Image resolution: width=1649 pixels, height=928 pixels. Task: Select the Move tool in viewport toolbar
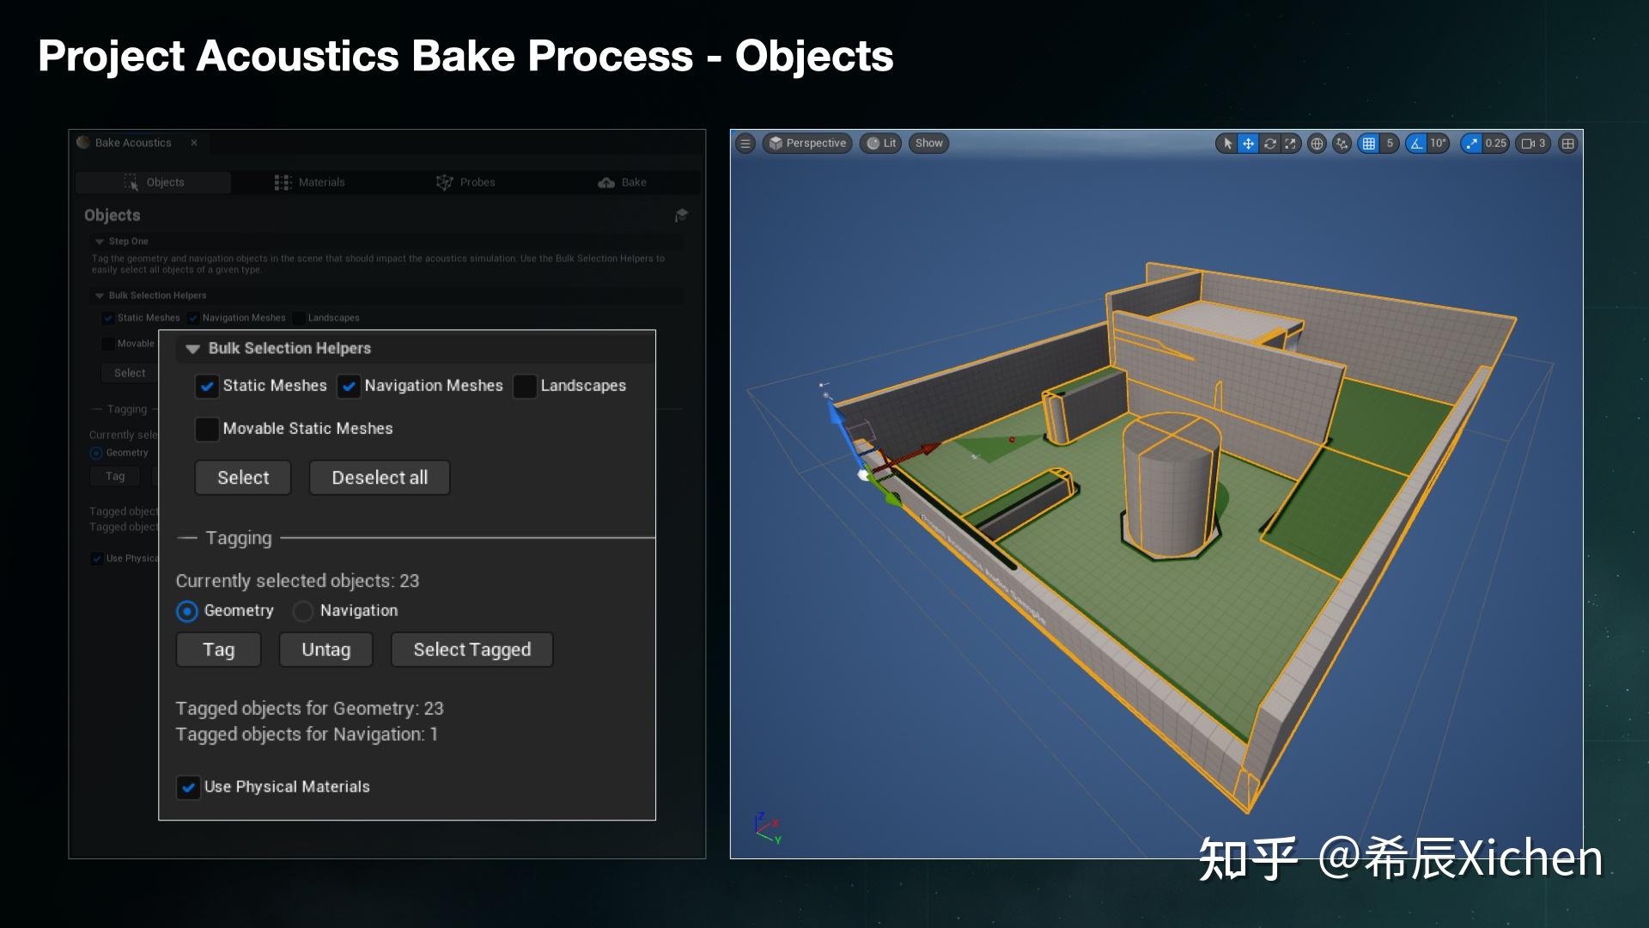[1249, 143]
